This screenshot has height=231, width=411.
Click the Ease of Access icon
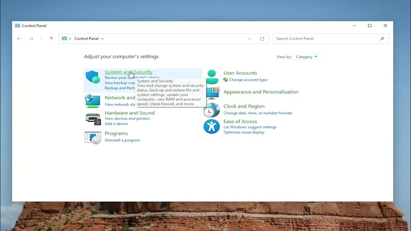pos(212,126)
